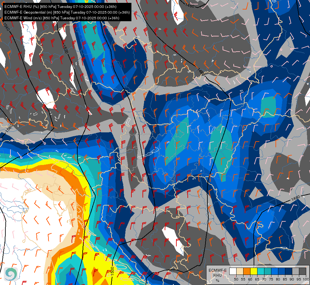Image resolution: width=310 pixels, height=285 pixels.
Task: Select the cyan 65-70% legend swatch
Action: (x=261, y=271)
